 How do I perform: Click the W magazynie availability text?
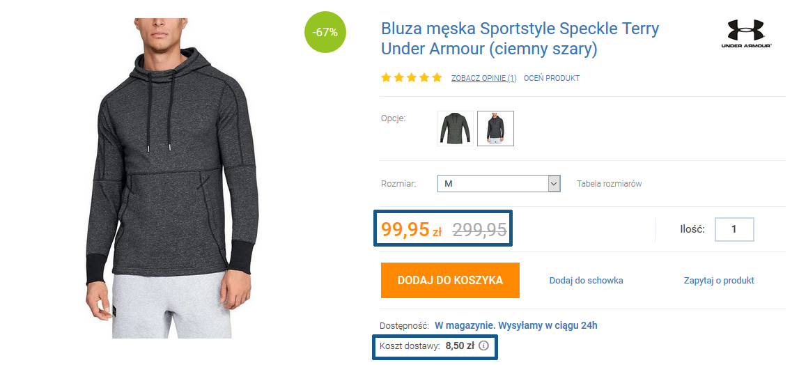[515, 325]
